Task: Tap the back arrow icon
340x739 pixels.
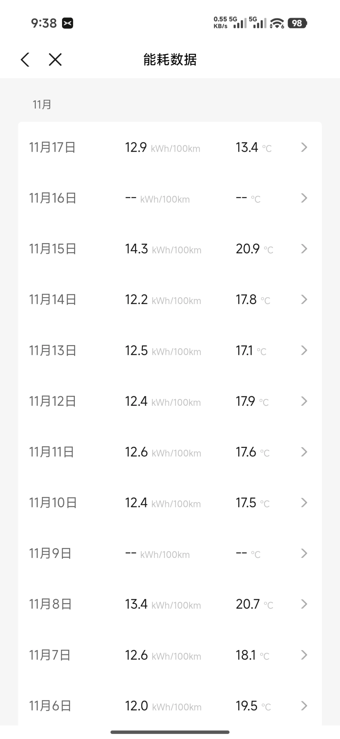Action: [25, 59]
